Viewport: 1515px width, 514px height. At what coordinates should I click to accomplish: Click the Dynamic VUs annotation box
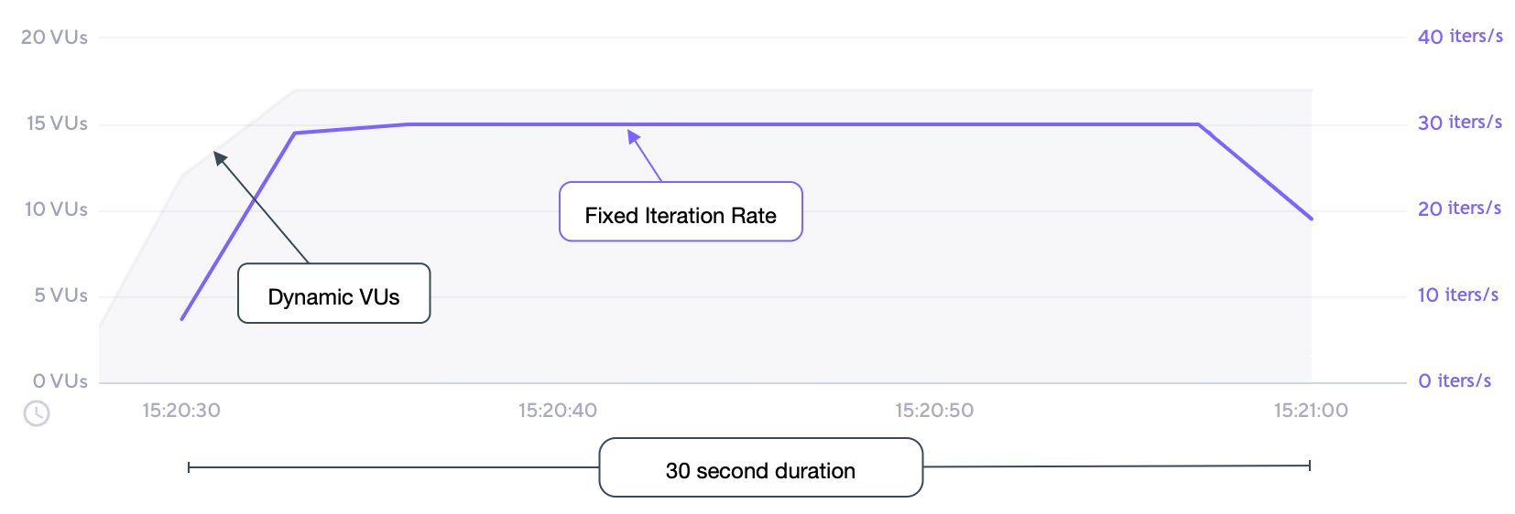point(333,294)
